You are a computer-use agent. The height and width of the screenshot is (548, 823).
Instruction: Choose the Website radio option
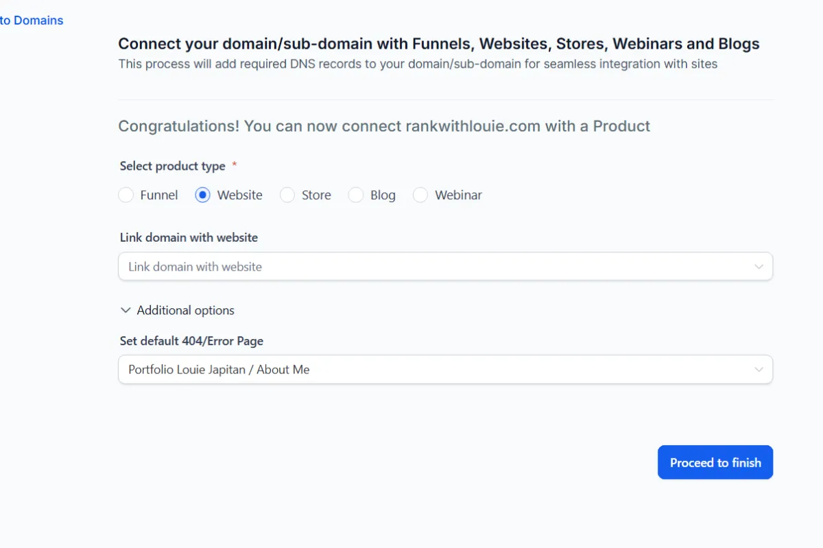pyautogui.click(x=202, y=195)
